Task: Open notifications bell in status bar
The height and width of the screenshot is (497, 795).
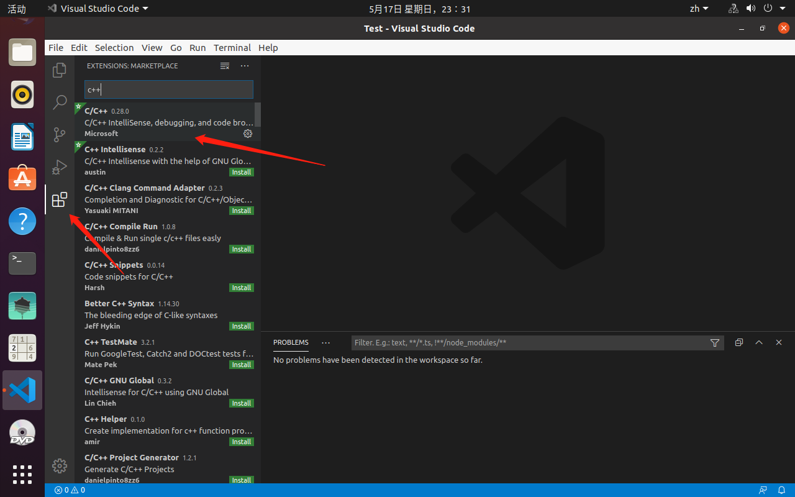Action: click(783, 490)
